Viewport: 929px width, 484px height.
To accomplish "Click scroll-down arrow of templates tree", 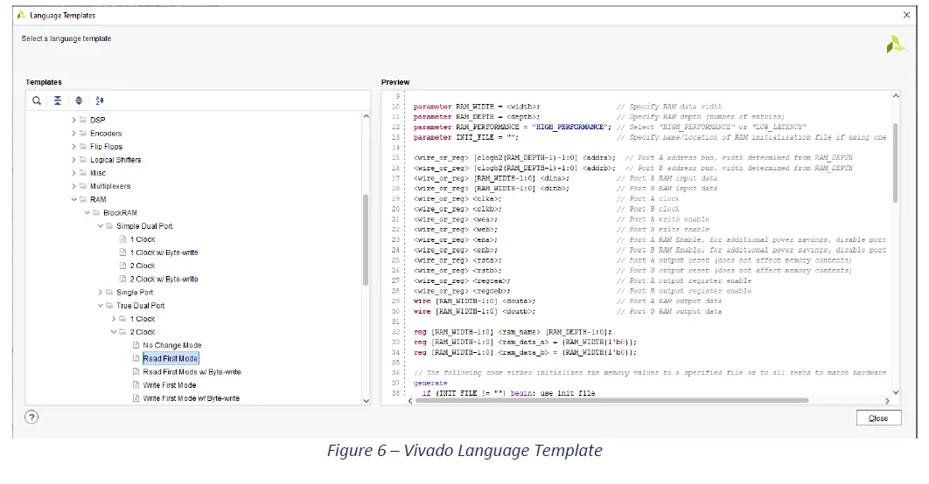I will 366,401.
